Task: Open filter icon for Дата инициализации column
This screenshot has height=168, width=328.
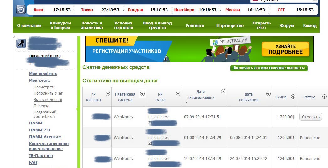Action: pos(223,91)
